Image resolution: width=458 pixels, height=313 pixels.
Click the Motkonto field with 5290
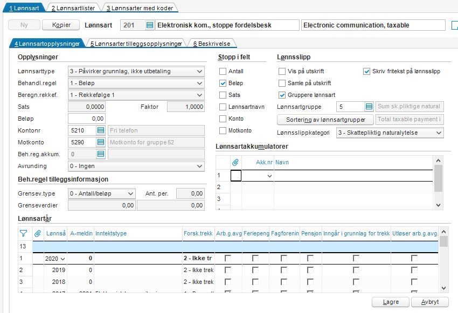pos(82,142)
